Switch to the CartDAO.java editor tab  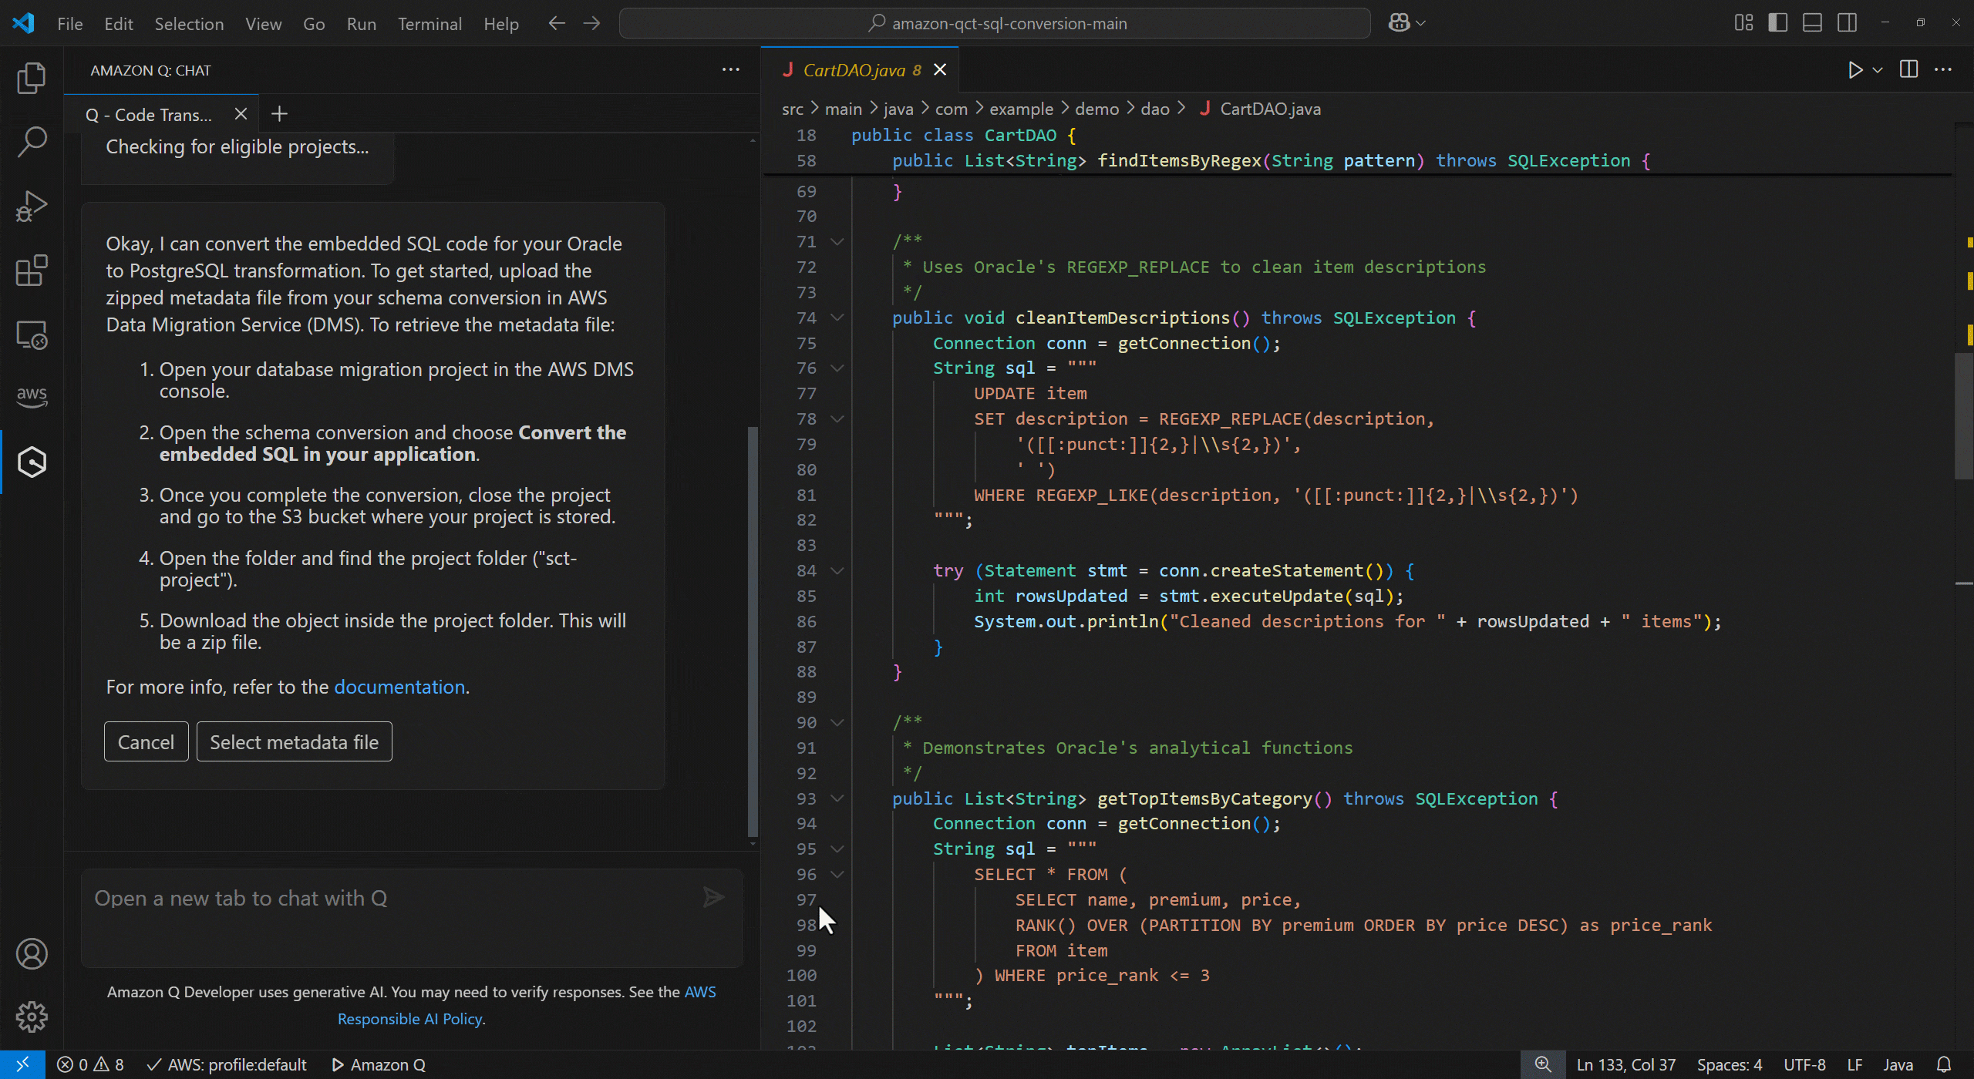tap(855, 69)
